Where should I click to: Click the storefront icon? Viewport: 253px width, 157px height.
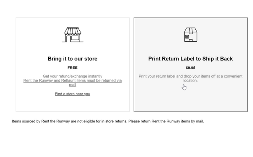[72, 35]
